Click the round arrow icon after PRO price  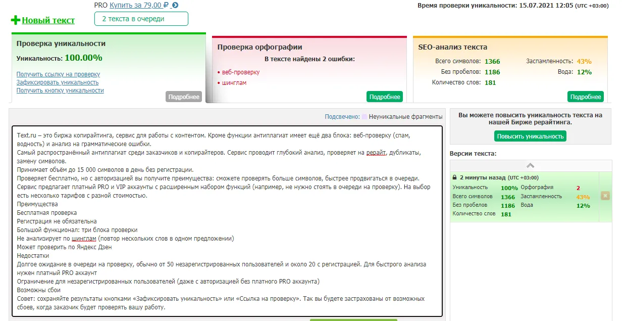(x=175, y=5)
